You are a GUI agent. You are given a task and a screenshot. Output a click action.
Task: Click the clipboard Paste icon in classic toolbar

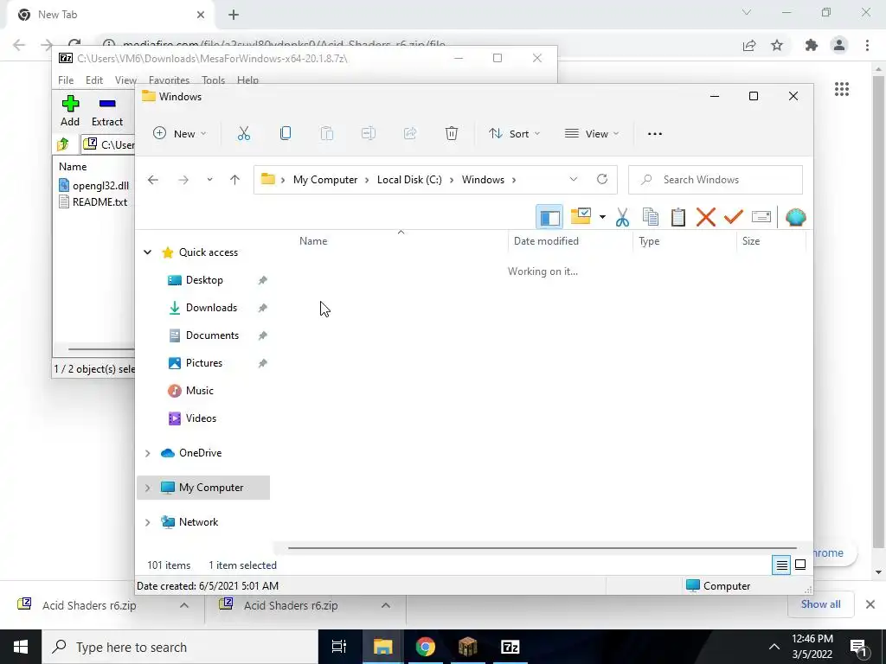click(x=678, y=217)
